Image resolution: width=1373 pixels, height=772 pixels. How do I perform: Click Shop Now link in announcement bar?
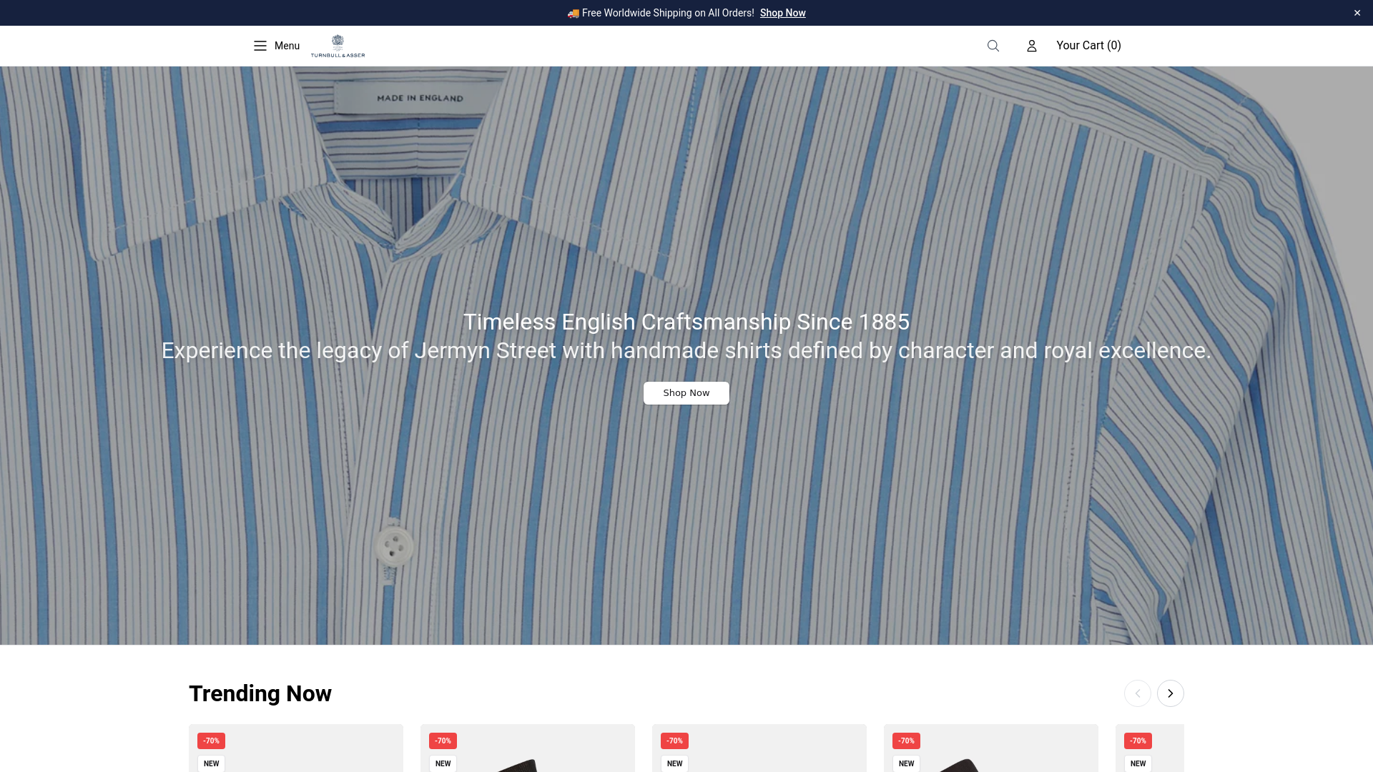point(782,13)
